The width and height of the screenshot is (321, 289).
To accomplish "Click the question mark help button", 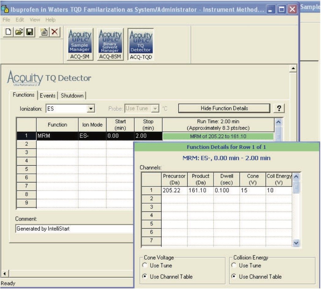I will click(279, 108).
